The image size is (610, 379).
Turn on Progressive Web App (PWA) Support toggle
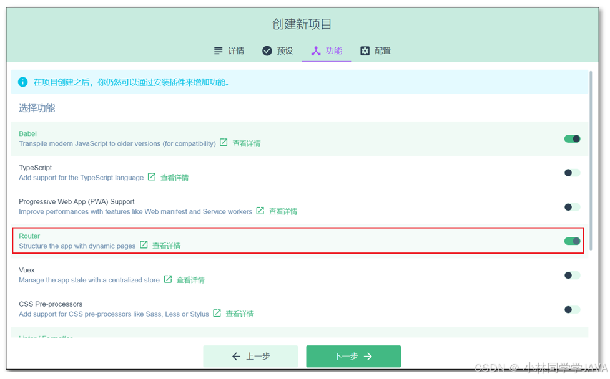coord(573,207)
